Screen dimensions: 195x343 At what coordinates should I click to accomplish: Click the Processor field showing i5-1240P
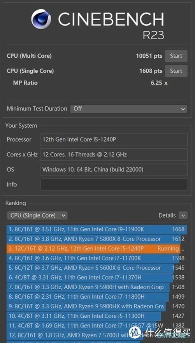pyautogui.click(x=114, y=139)
